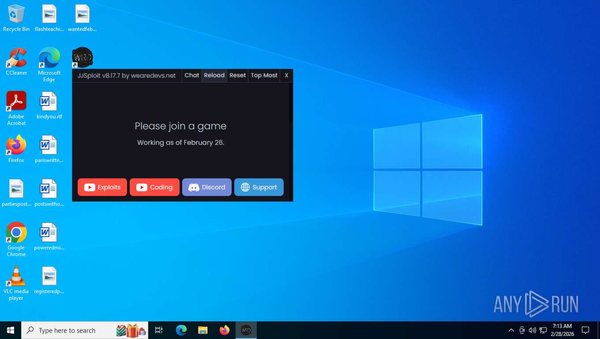Click the JJSploit taskbar button
Screen dimensions: 600x339
[246, 330]
